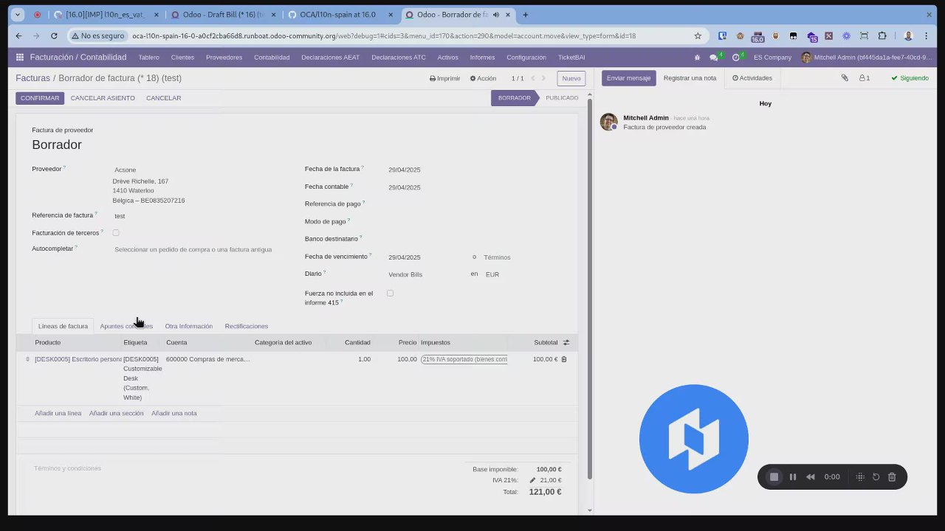
Task: Restart the recording with the circular arrow
Action: [876, 477]
